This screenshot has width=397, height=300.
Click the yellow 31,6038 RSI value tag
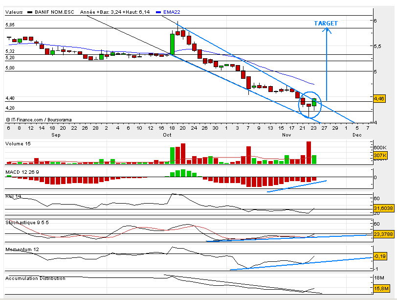point(384,208)
